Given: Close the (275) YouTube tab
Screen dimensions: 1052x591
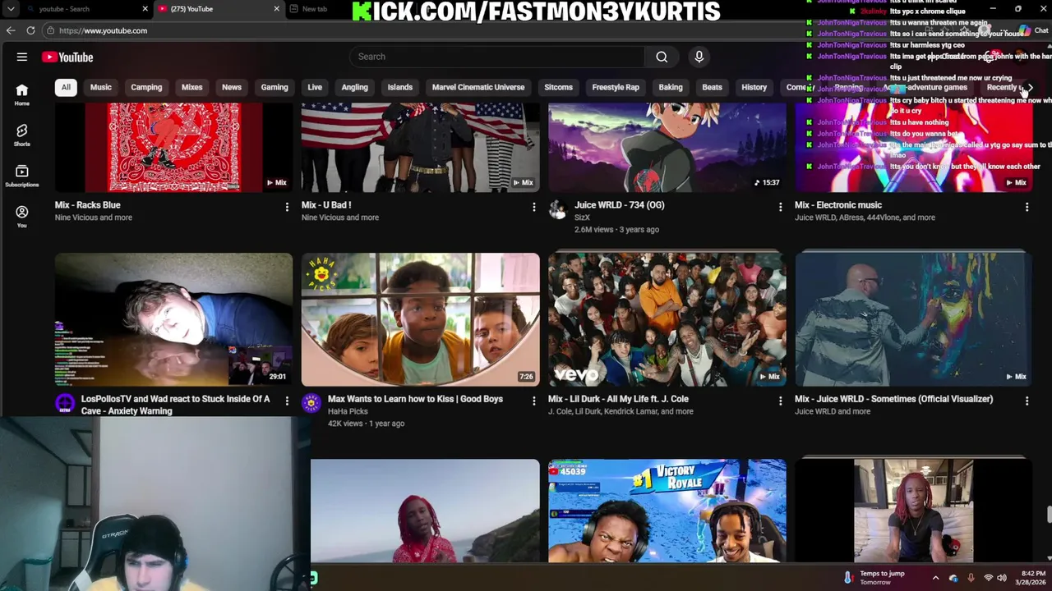Looking at the screenshot, I should click(277, 9).
